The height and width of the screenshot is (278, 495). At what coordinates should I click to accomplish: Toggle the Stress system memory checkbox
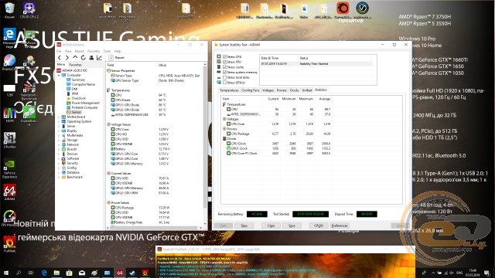coord(224,72)
